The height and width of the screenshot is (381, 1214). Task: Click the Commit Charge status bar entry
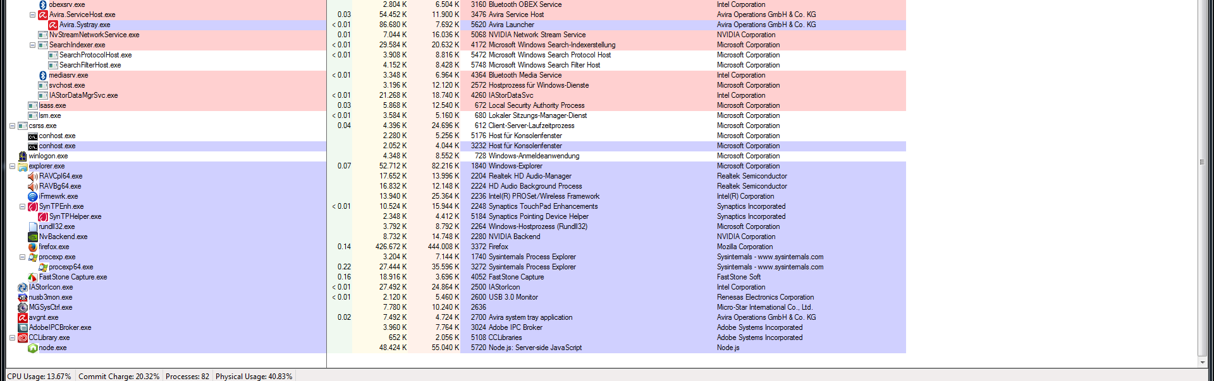(x=119, y=376)
